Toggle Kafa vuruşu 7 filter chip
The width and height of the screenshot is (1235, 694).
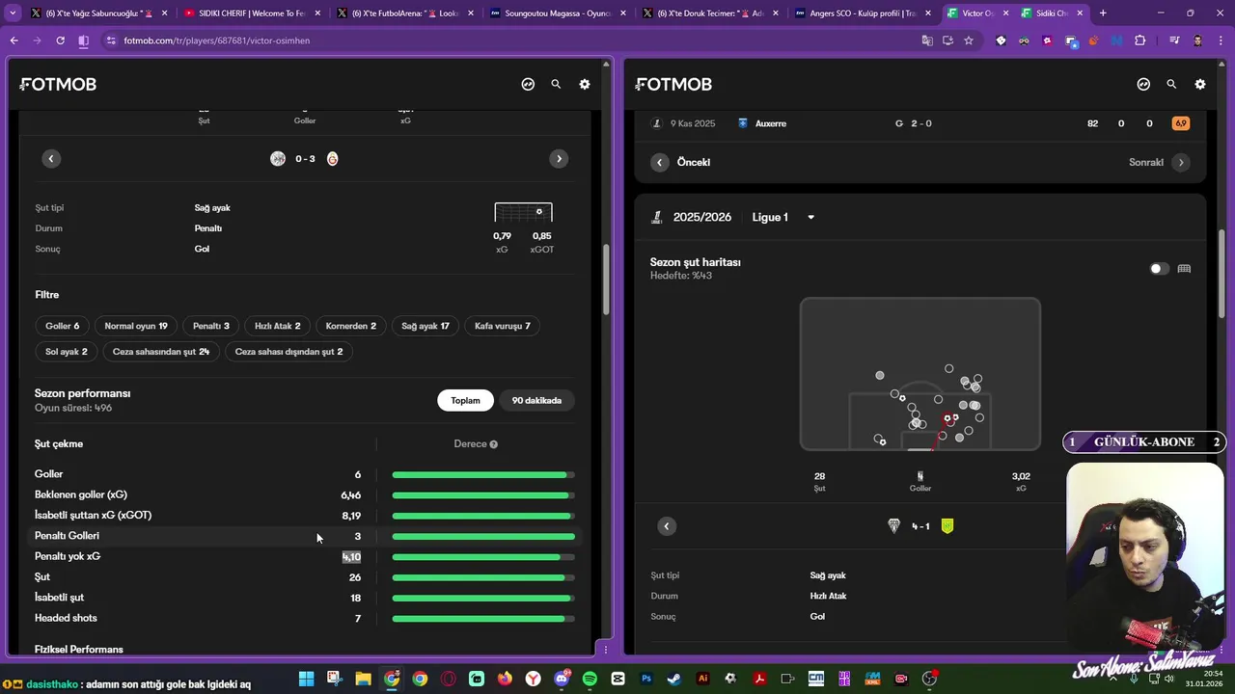[x=503, y=326]
